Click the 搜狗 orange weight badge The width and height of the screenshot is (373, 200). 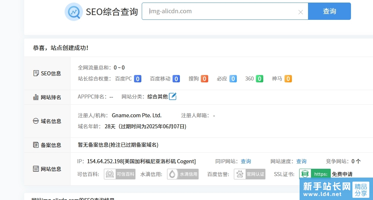tap(204, 79)
